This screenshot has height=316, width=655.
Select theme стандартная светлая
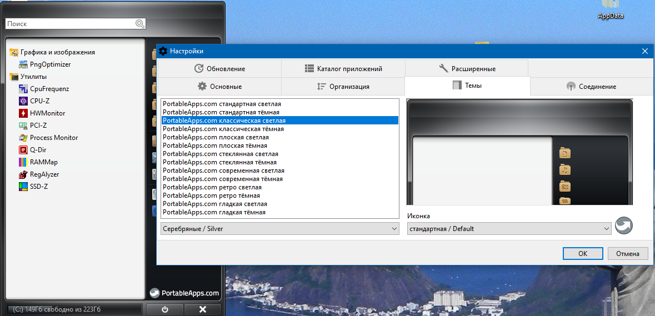[x=280, y=103]
